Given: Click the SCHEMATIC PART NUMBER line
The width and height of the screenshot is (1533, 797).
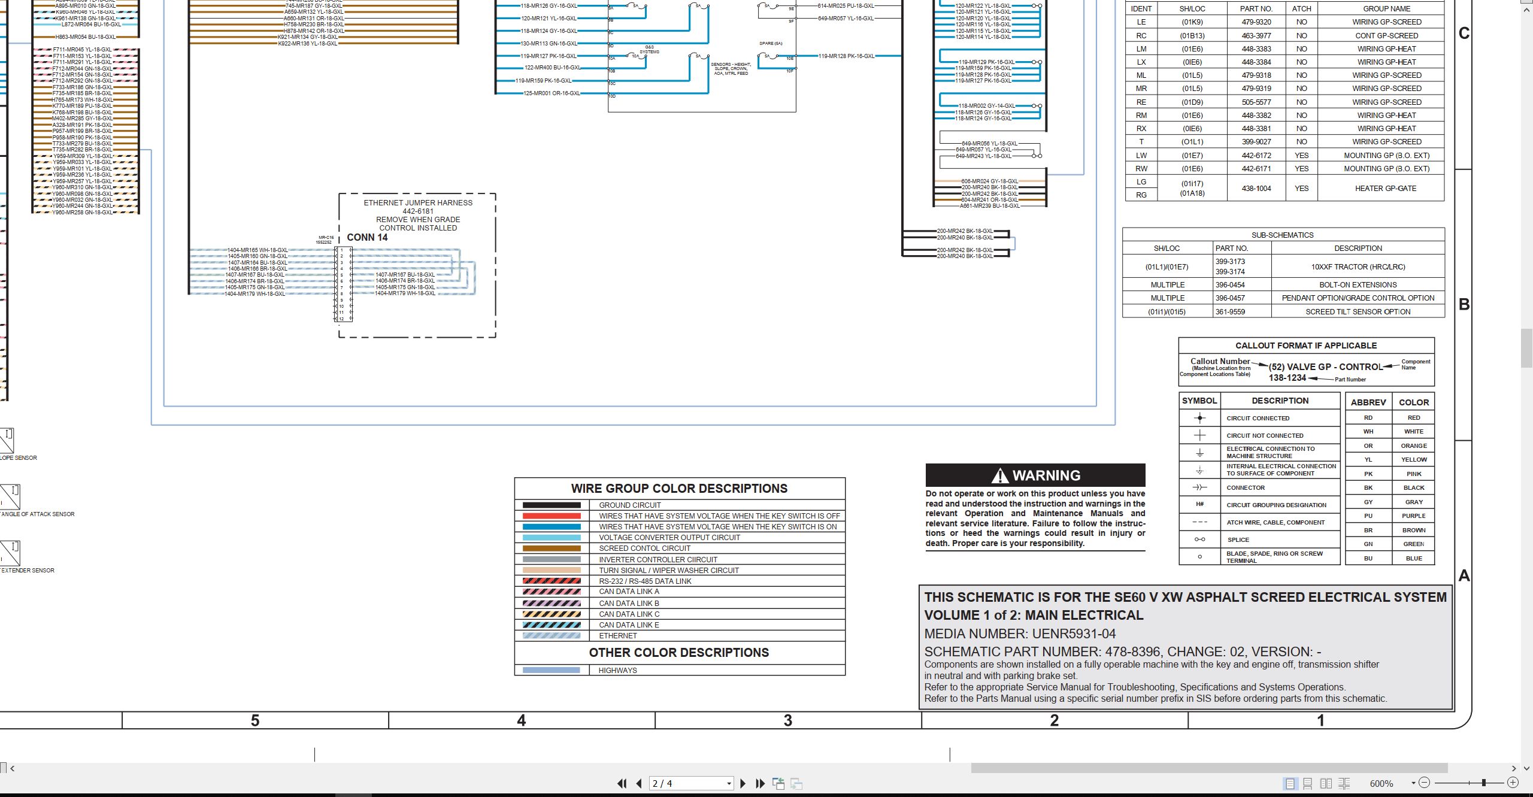Looking at the screenshot, I should point(1123,651).
